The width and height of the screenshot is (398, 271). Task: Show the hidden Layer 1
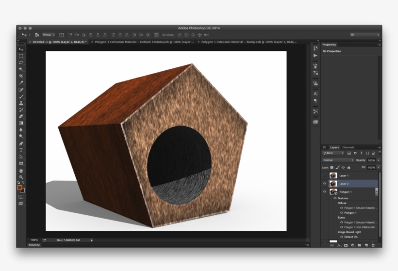pos(323,175)
